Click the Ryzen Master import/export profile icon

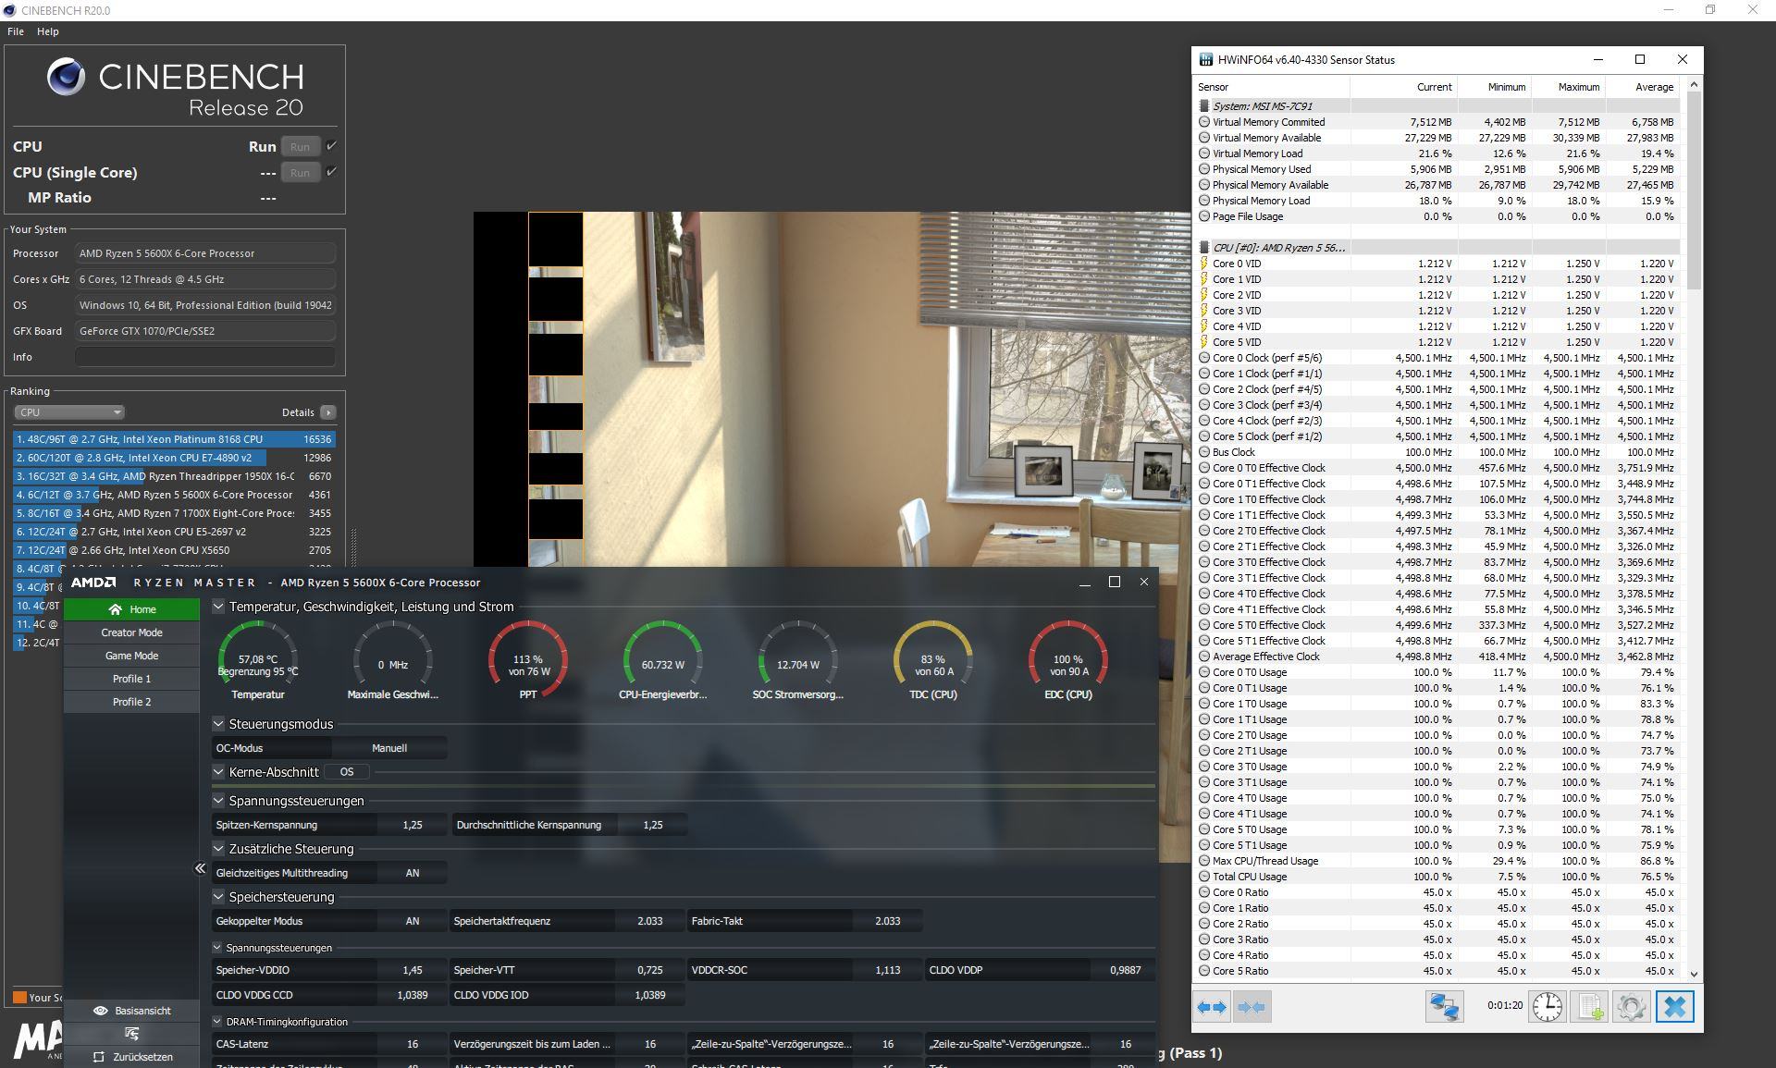click(131, 1034)
